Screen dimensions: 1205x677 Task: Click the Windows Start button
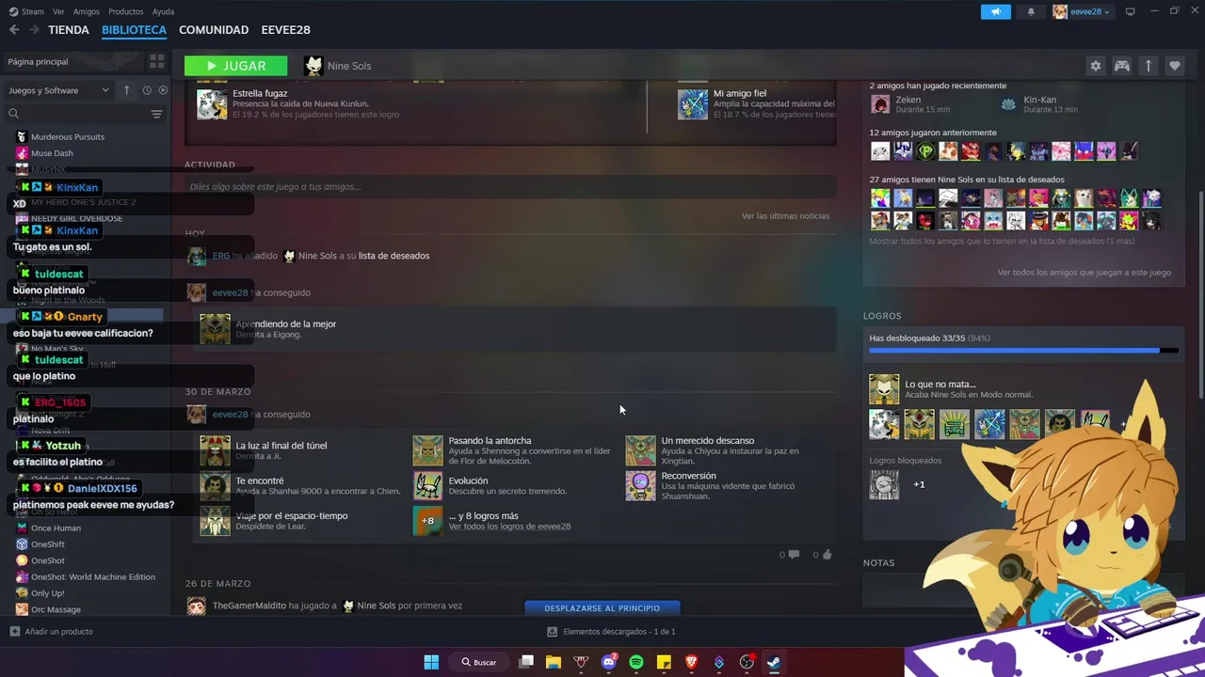tap(431, 663)
